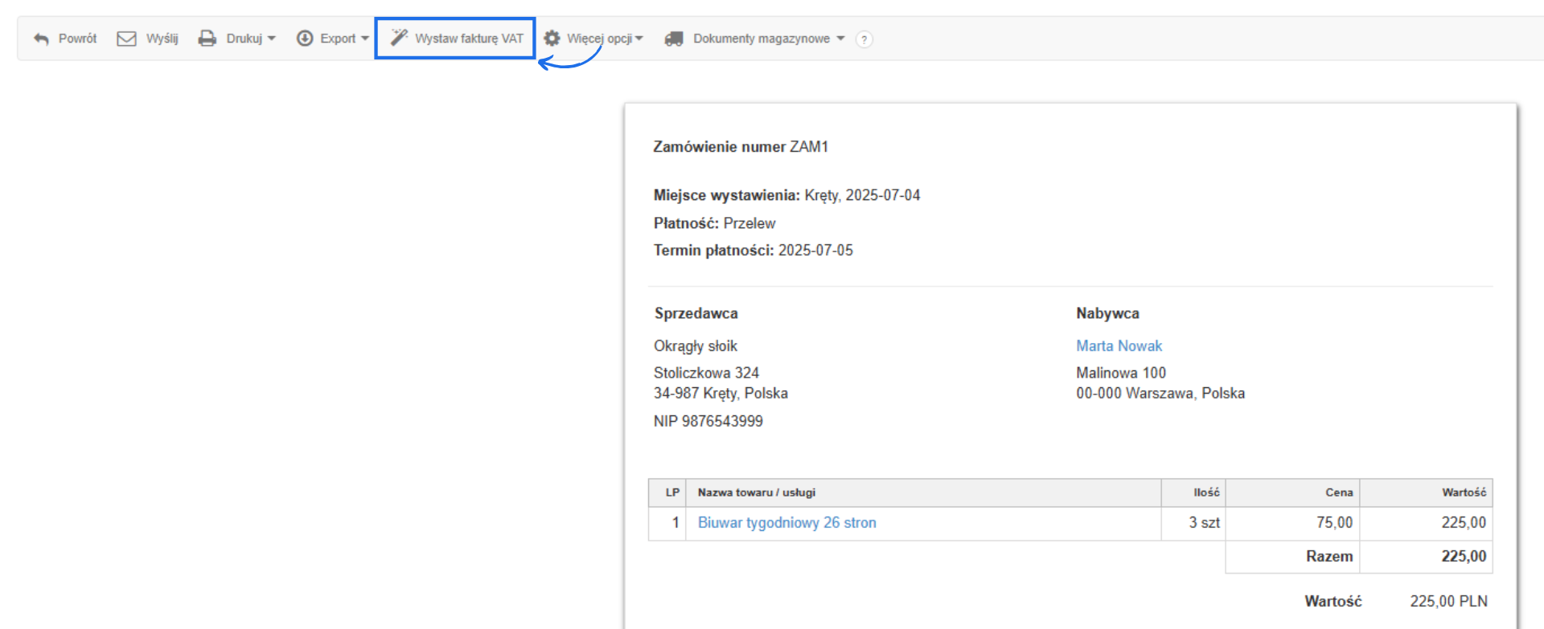
Task: Click the truck icon for warehouse documents
Action: pyautogui.click(x=674, y=39)
